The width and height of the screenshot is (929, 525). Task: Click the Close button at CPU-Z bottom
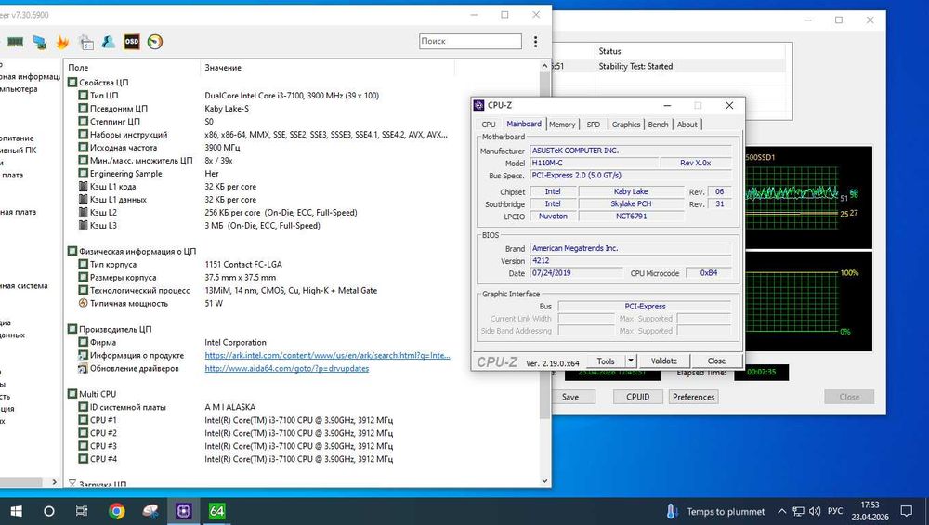pyautogui.click(x=716, y=361)
